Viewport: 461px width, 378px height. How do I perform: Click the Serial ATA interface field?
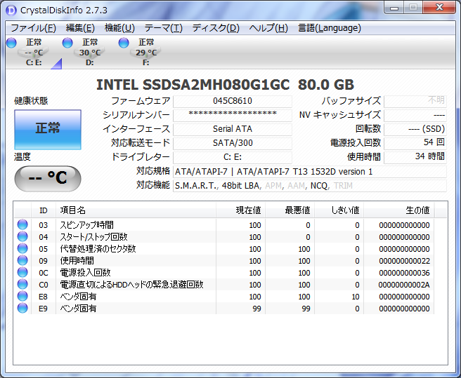[233, 129]
